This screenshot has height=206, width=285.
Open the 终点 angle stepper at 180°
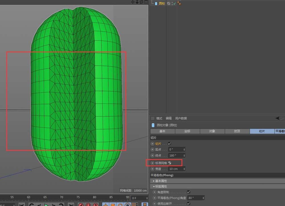click(x=184, y=155)
